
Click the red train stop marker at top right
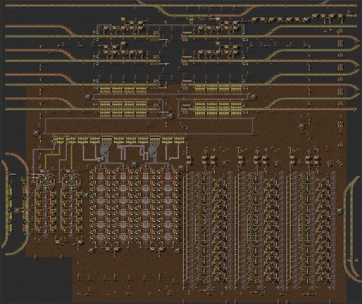point(349,11)
